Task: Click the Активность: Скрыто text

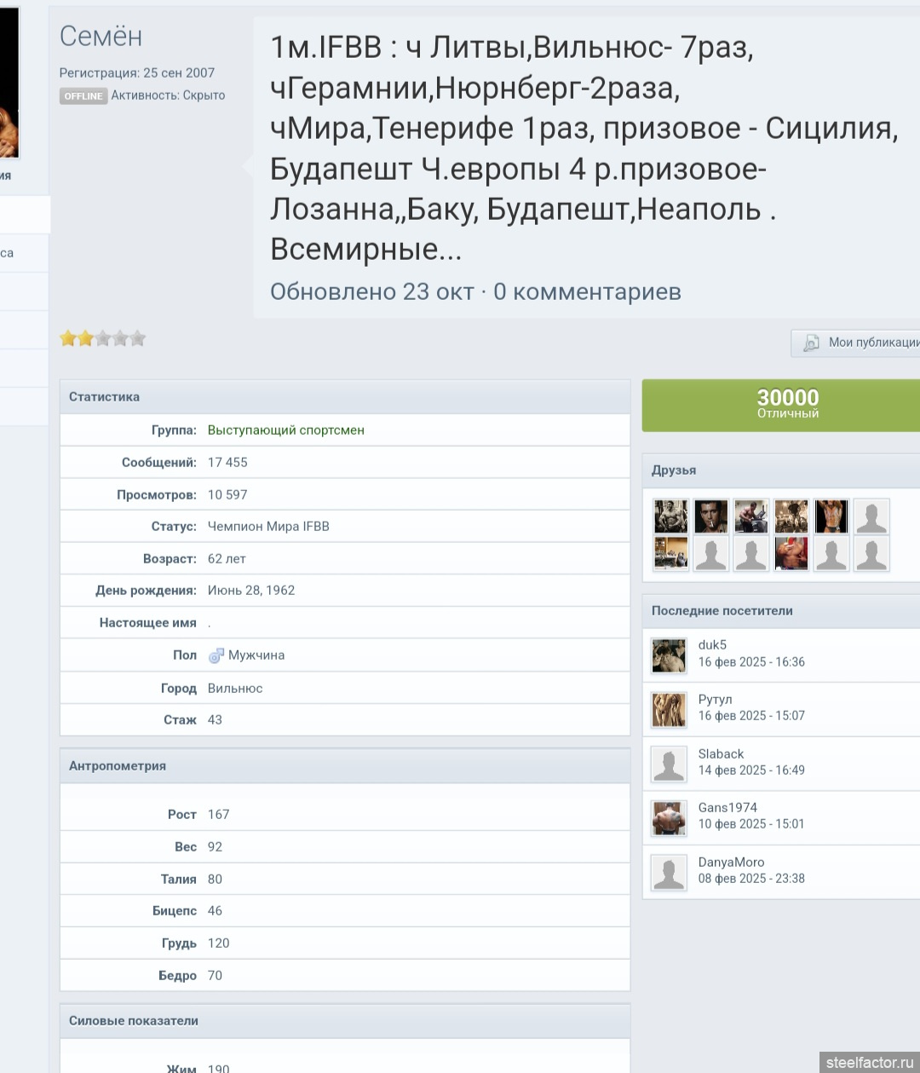Action: click(x=168, y=95)
